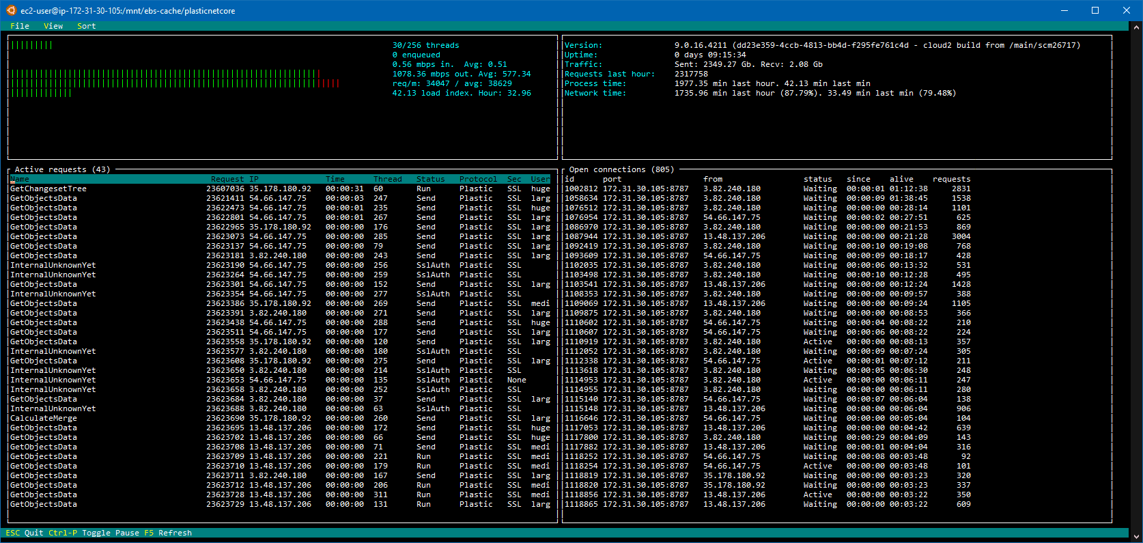The image size is (1143, 543).
Task: Click the Open connections (805) title
Action: tap(621, 169)
